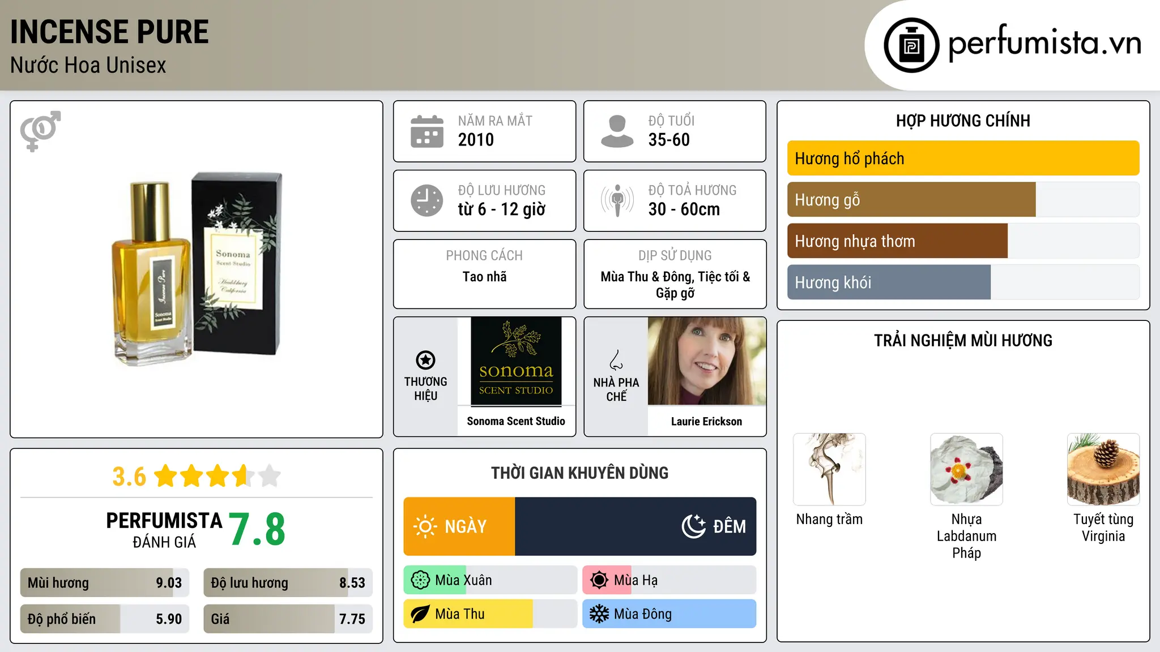Click the moon icon in the Đêm bar
Image resolution: width=1160 pixels, height=652 pixels.
coord(694,526)
